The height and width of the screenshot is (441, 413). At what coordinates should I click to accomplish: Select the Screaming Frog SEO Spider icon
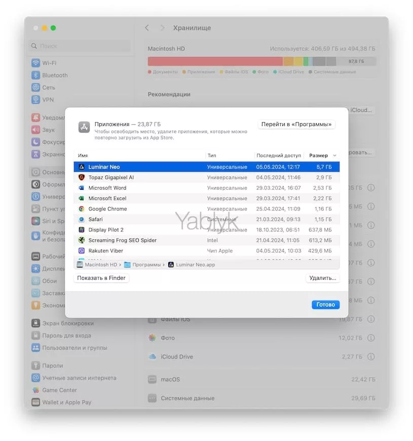click(x=82, y=240)
